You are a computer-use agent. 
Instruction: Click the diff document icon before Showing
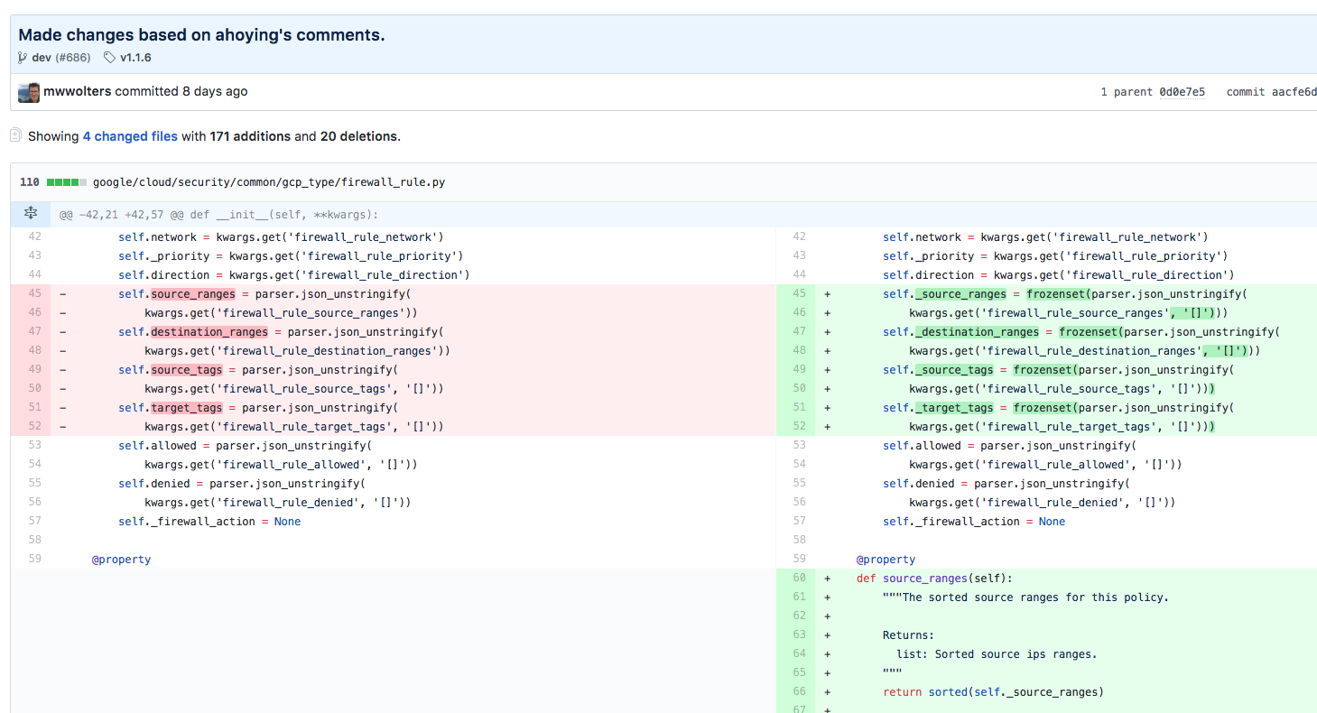click(14, 135)
